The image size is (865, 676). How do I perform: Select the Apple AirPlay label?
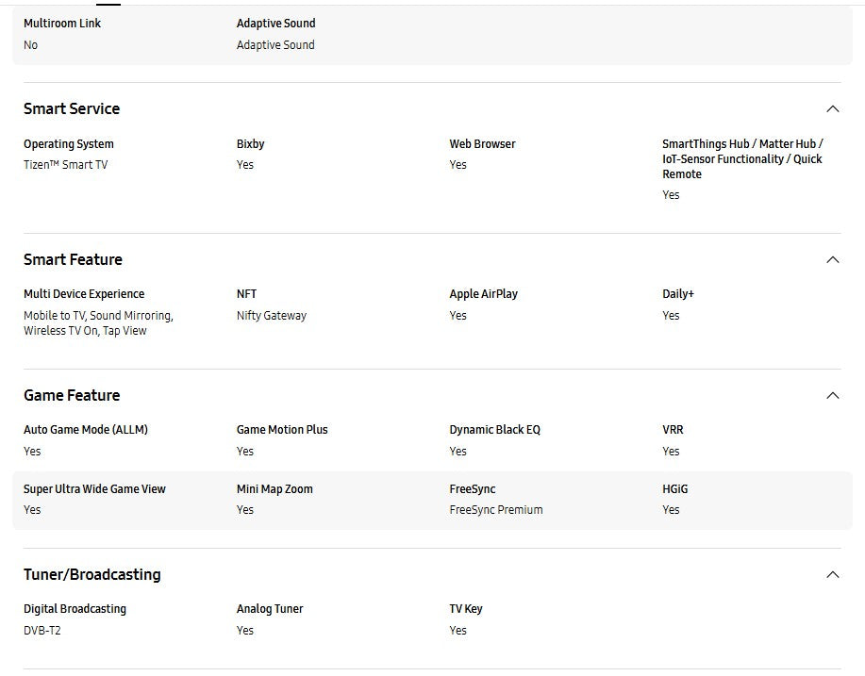point(483,294)
